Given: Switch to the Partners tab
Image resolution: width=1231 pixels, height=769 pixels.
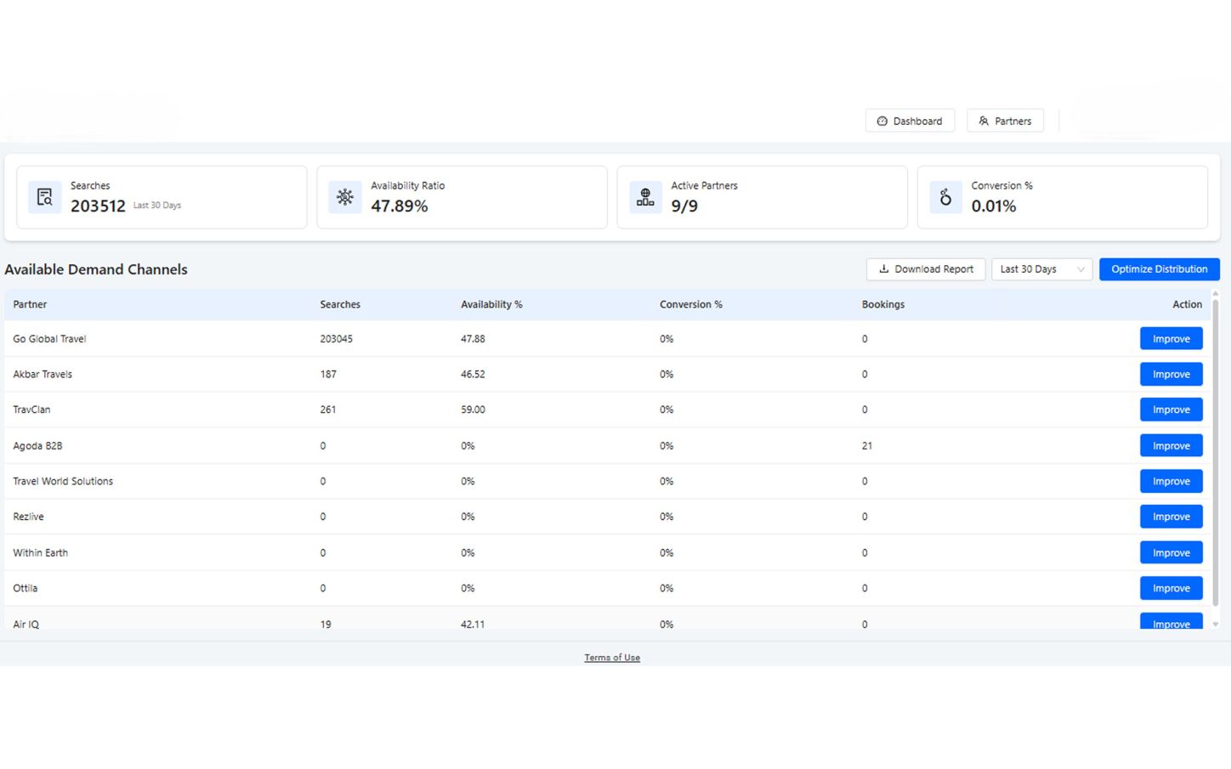Looking at the screenshot, I should coord(1005,121).
